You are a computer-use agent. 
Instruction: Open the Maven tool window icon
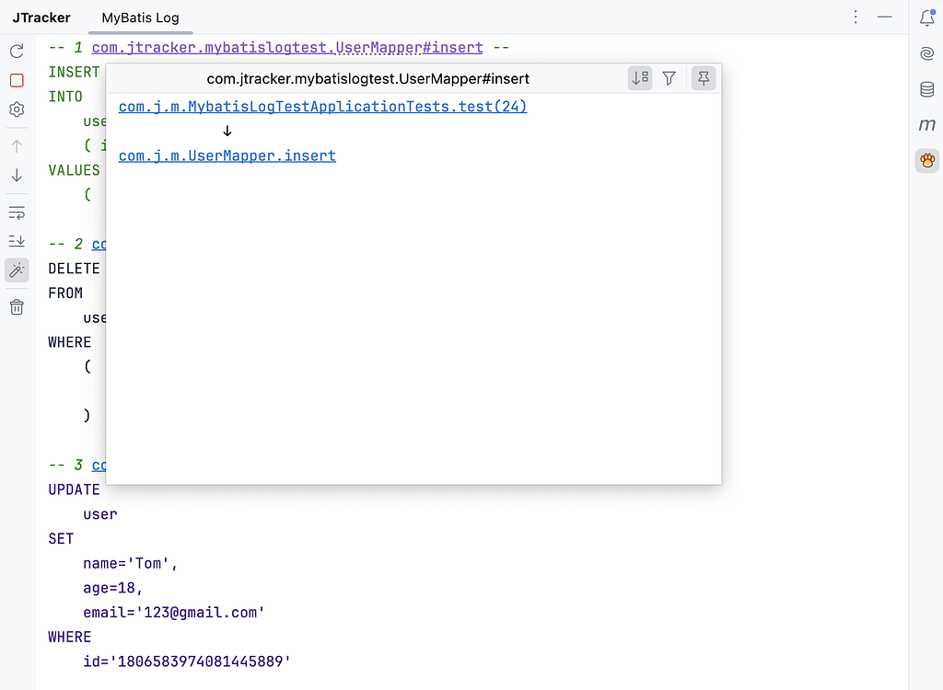(927, 125)
